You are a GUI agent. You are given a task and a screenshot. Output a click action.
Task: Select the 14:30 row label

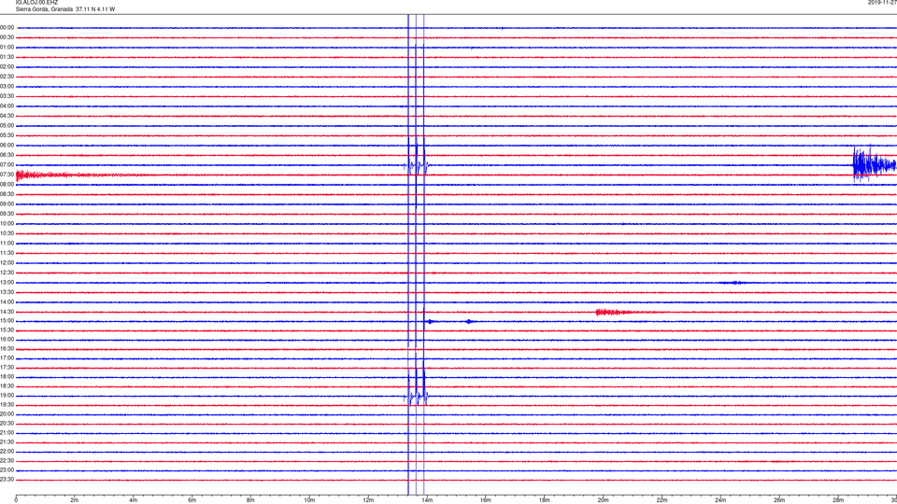(x=7, y=312)
